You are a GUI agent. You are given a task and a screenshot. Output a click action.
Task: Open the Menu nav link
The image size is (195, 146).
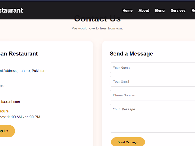[x=160, y=11]
